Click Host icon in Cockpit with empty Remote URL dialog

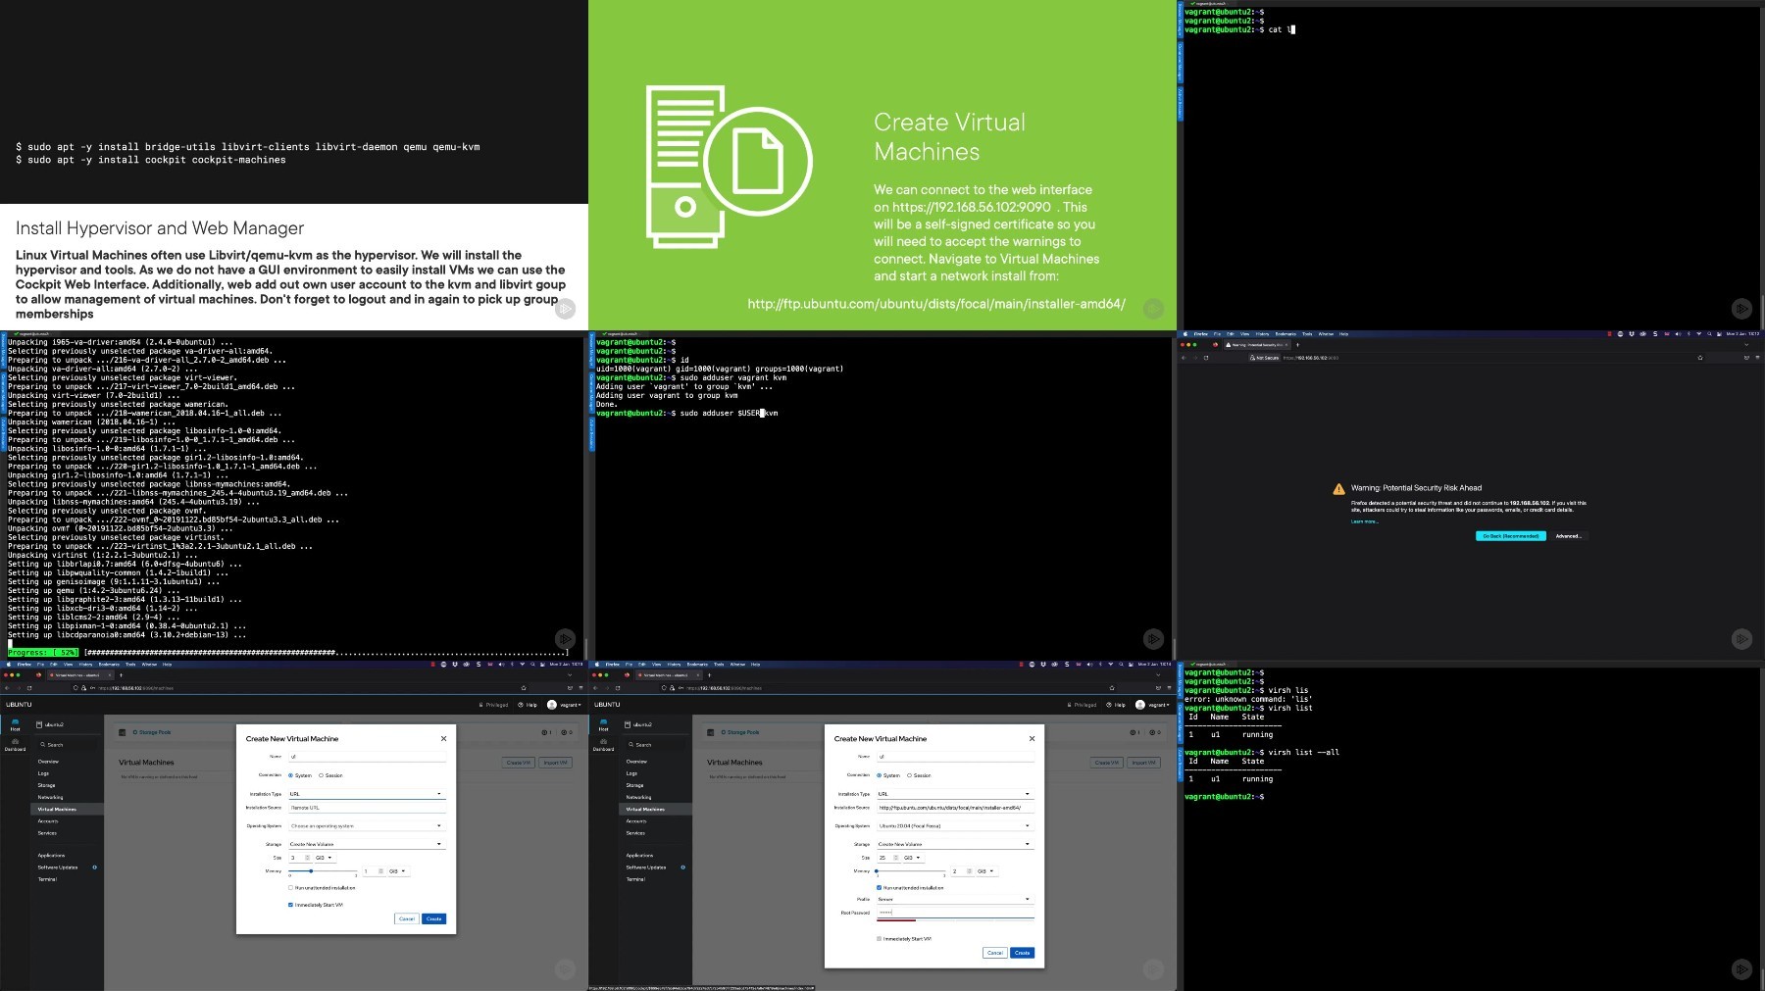click(15, 723)
